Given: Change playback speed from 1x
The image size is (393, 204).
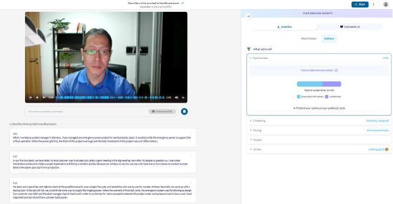Looking at the screenshot, I should (x=183, y=97).
